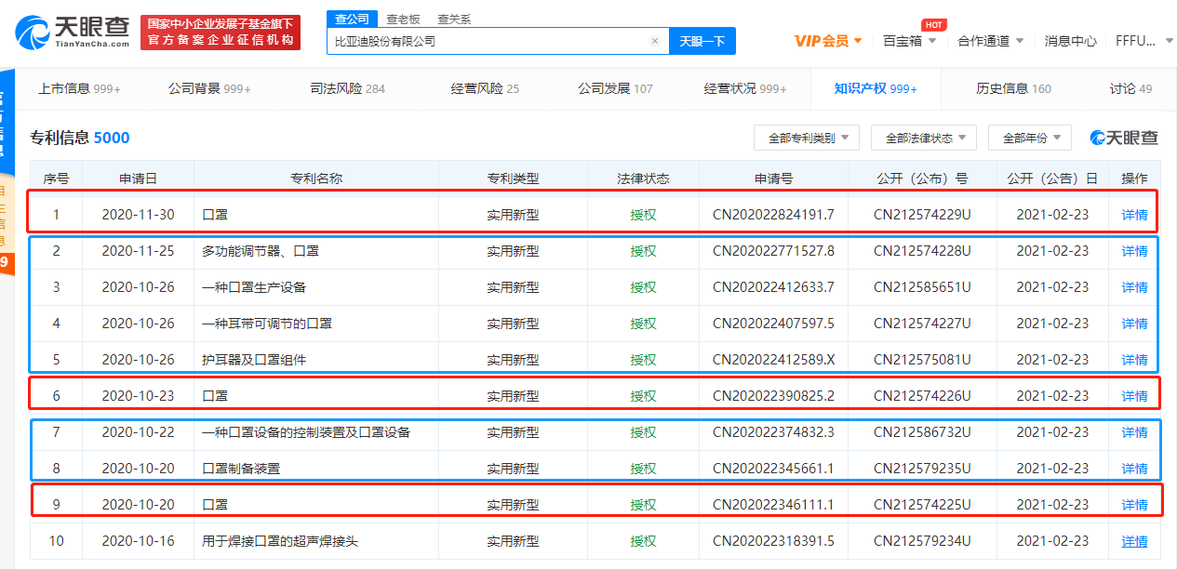Viewport: 1177px width, 569px height.
Task: Switch to 查公司 search tab
Action: (x=352, y=19)
